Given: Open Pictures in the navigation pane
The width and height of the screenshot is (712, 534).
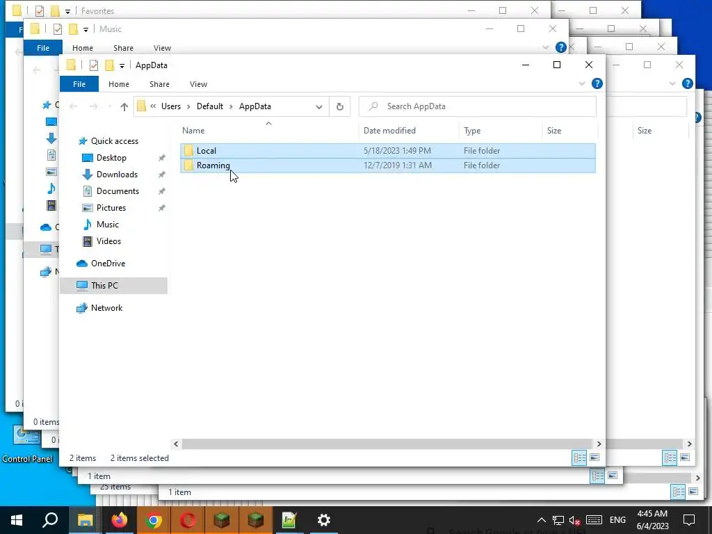Looking at the screenshot, I should 111,208.
